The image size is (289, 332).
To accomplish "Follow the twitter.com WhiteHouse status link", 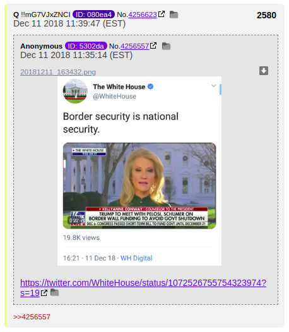I will point(143,288).
